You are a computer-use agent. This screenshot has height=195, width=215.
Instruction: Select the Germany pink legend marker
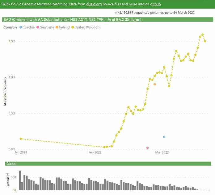click(x=38, y=27)
